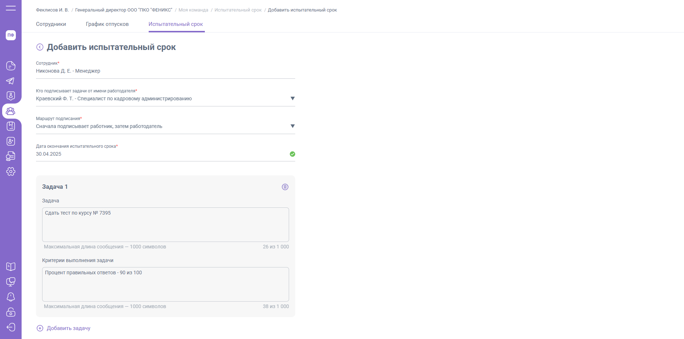Click the paper plane icon in sidebar
684x339 pixels.
click(11, 81)
